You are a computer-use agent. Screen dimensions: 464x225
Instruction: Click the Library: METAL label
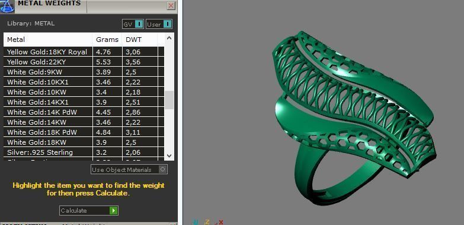tap(31, 24)
